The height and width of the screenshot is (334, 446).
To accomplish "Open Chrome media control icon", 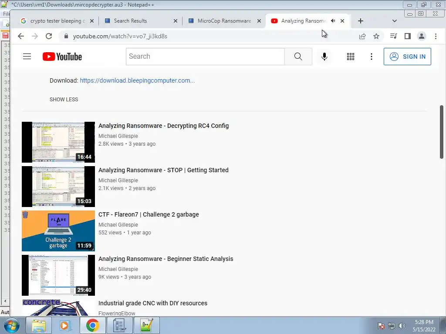I will pyautogui.click(x=394, y=36).
